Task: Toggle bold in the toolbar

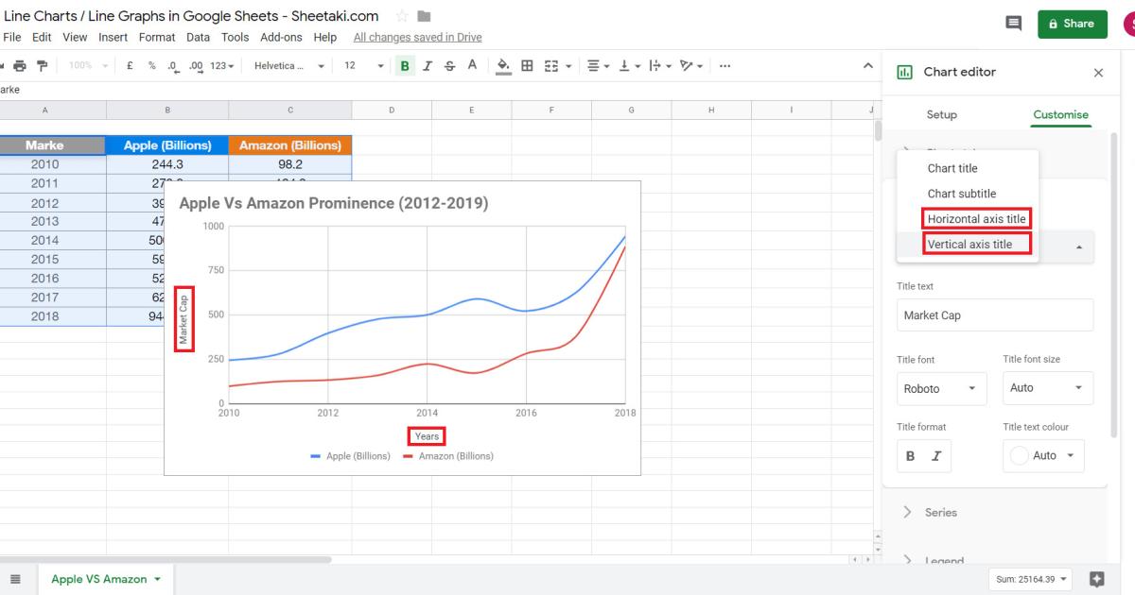Action: [x=404, y=65]
